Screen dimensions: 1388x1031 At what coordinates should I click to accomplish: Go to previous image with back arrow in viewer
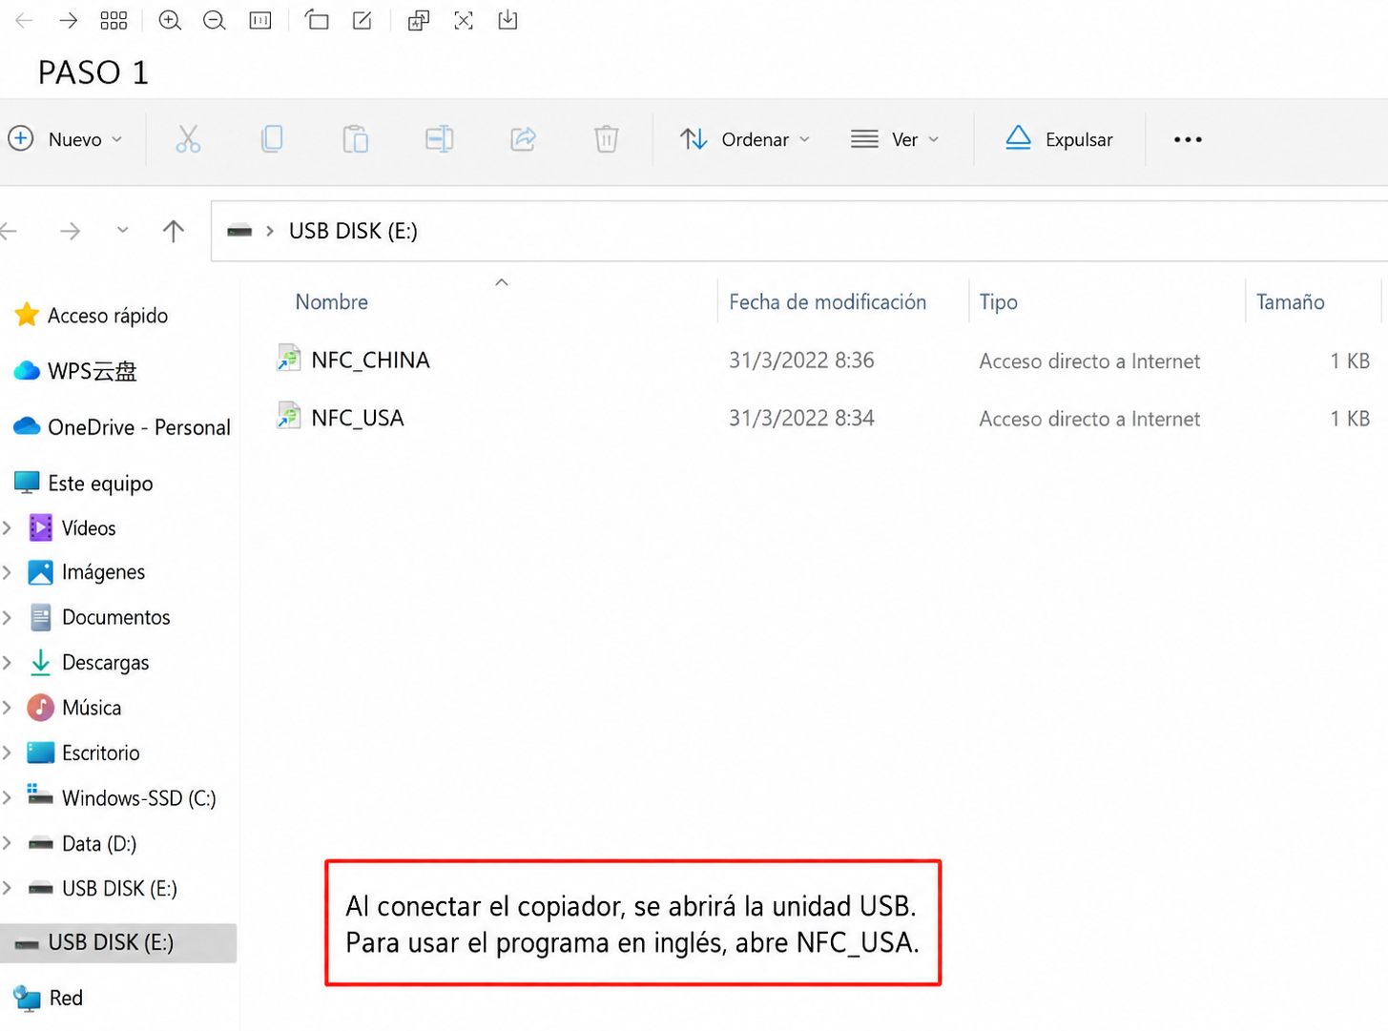point(24,20)
